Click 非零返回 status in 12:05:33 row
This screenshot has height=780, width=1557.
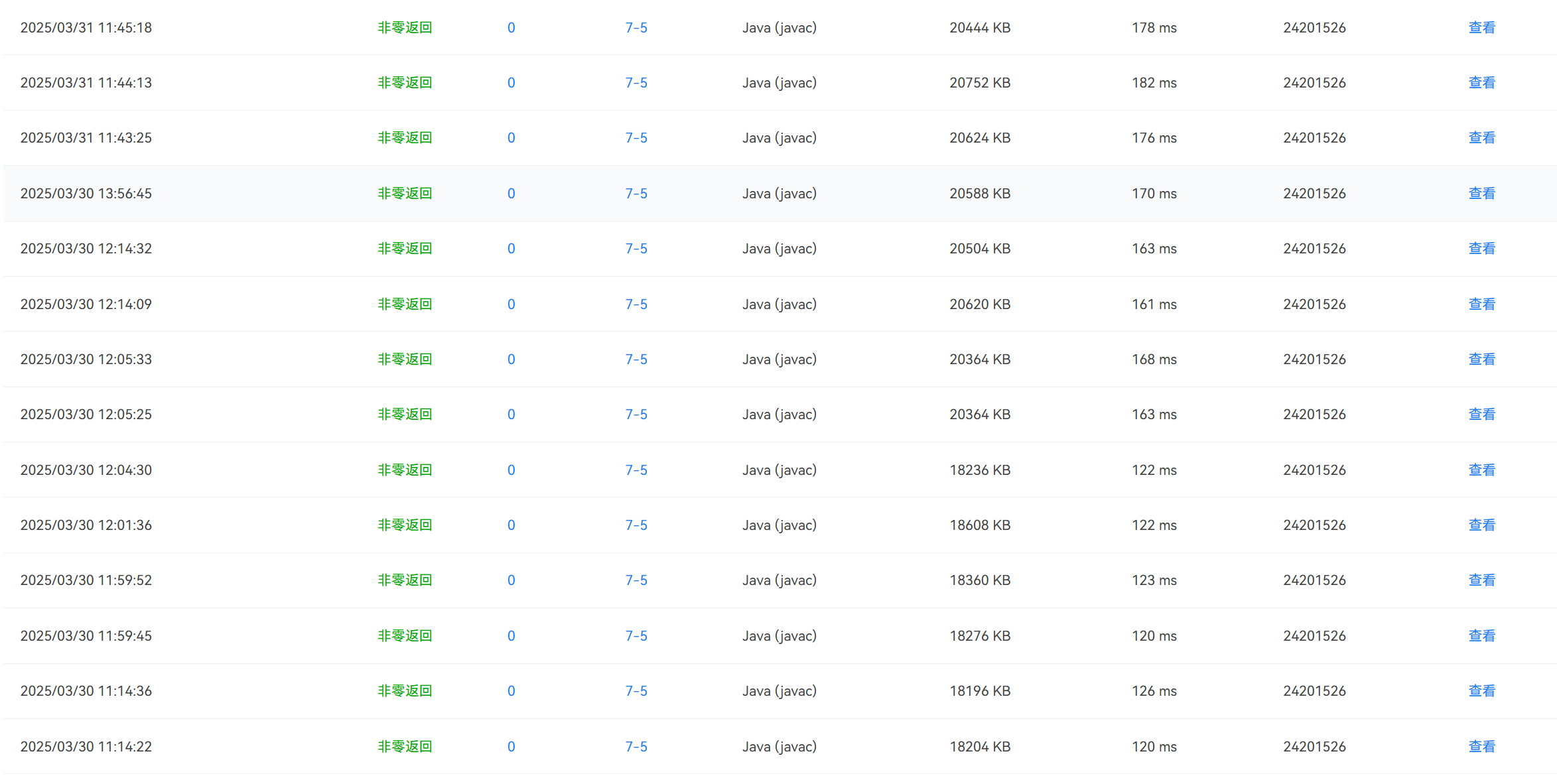point(405,359)
